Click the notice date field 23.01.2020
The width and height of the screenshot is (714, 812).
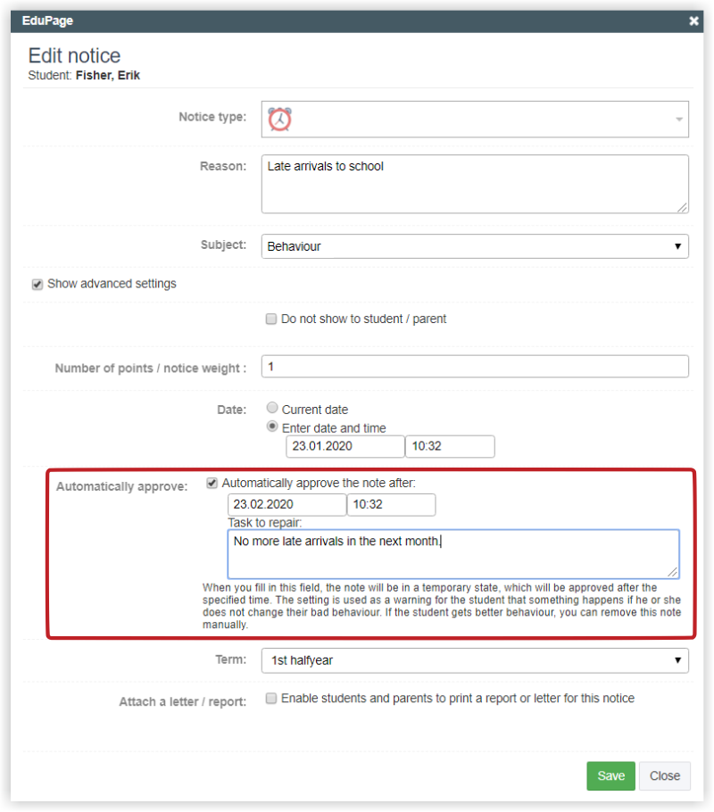click(x=345, y=446)
